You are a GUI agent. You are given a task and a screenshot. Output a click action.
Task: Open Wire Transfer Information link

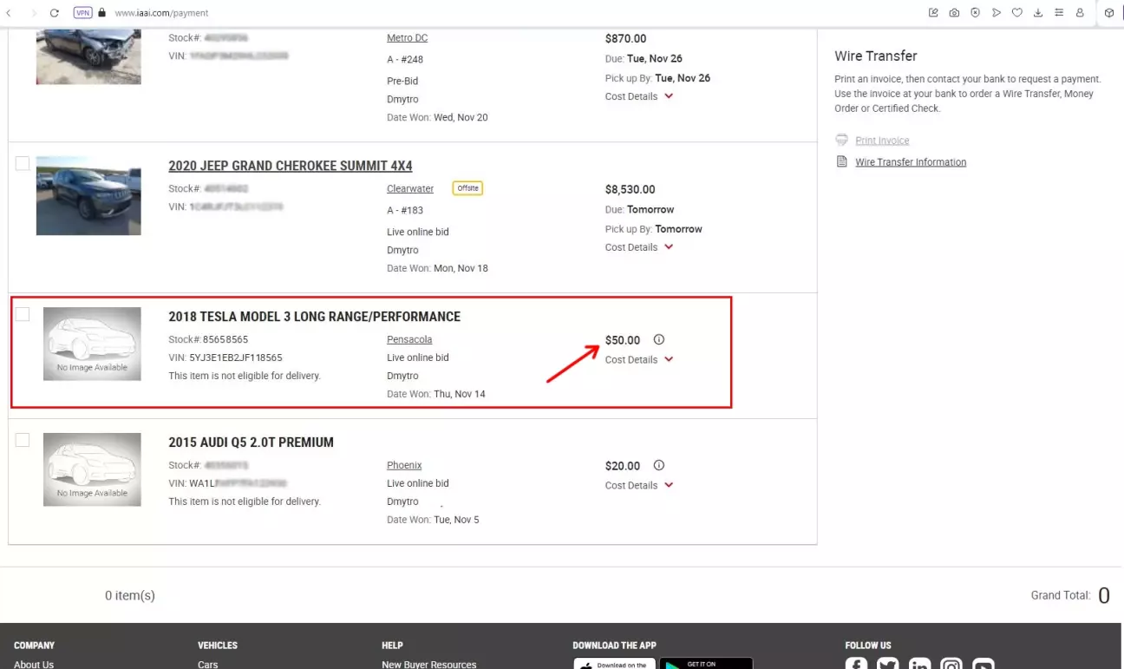click(910, 162)
